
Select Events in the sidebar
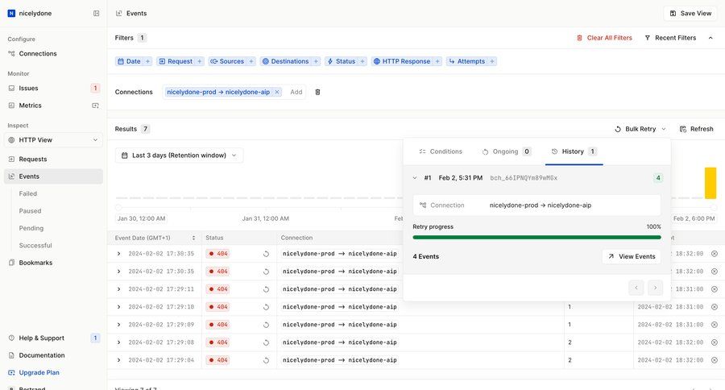click(x=53, y=176)
